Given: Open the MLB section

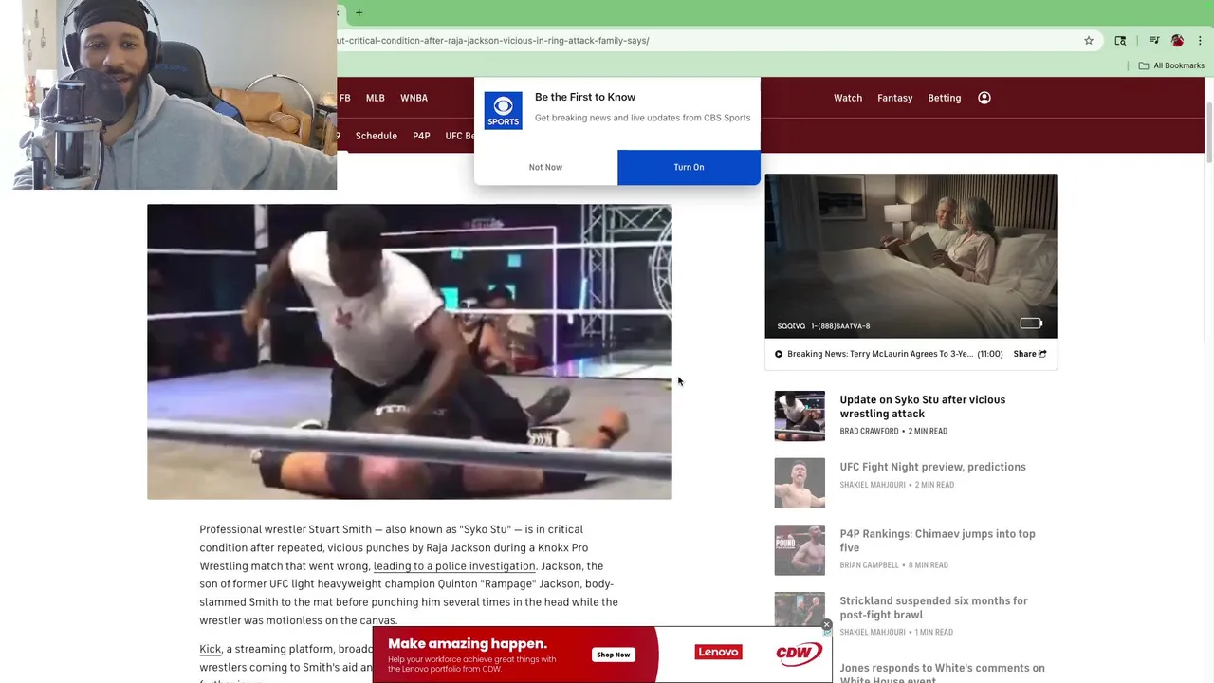Looking at the screenshot, I should 376,98.
